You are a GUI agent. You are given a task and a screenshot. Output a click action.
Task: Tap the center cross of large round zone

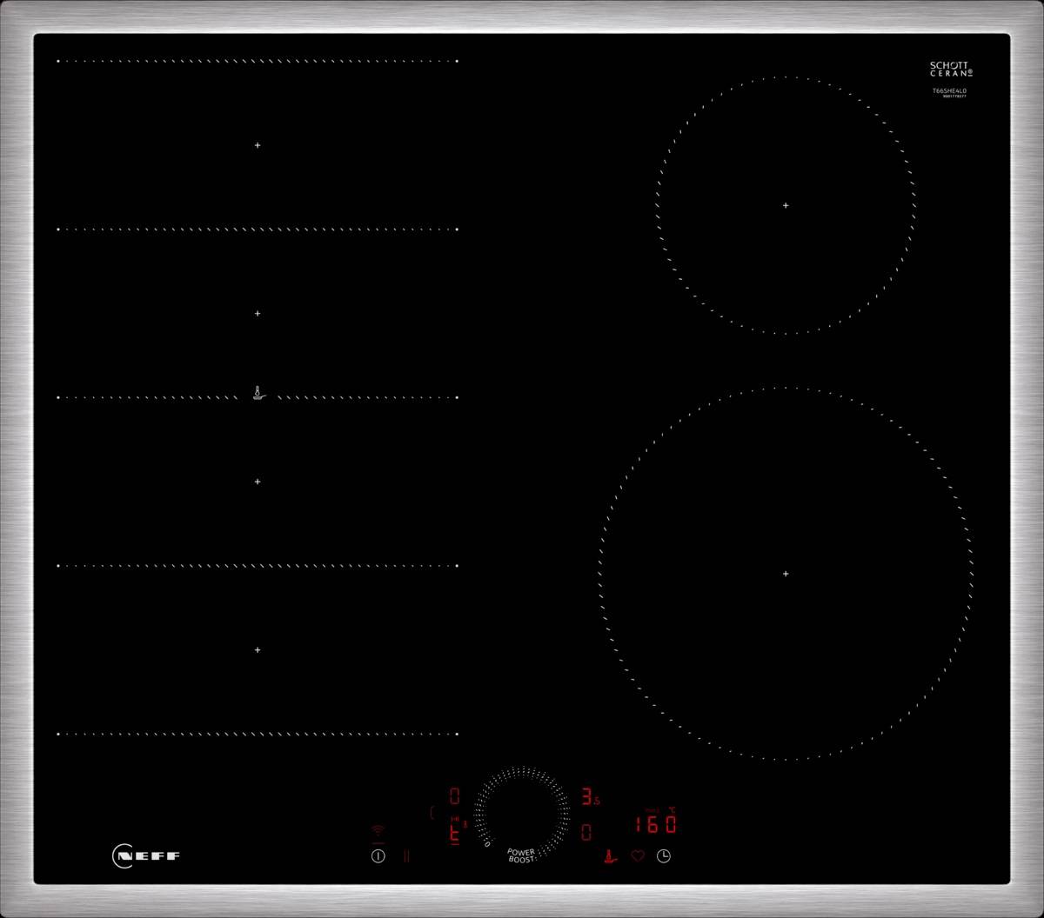[x=786, y=574]
